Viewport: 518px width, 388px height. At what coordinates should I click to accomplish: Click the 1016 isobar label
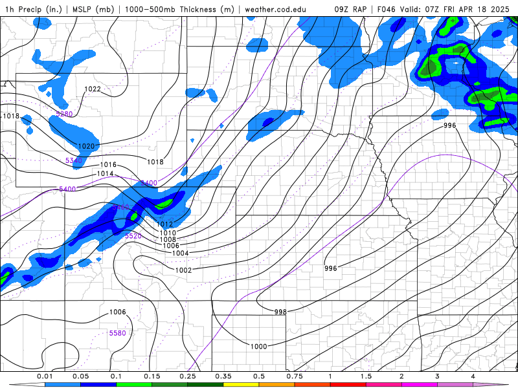108,164
